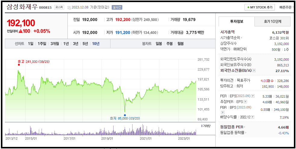Add stock via MY STOCK 추가 button
The image size is (296, 149).
(260, 8)
